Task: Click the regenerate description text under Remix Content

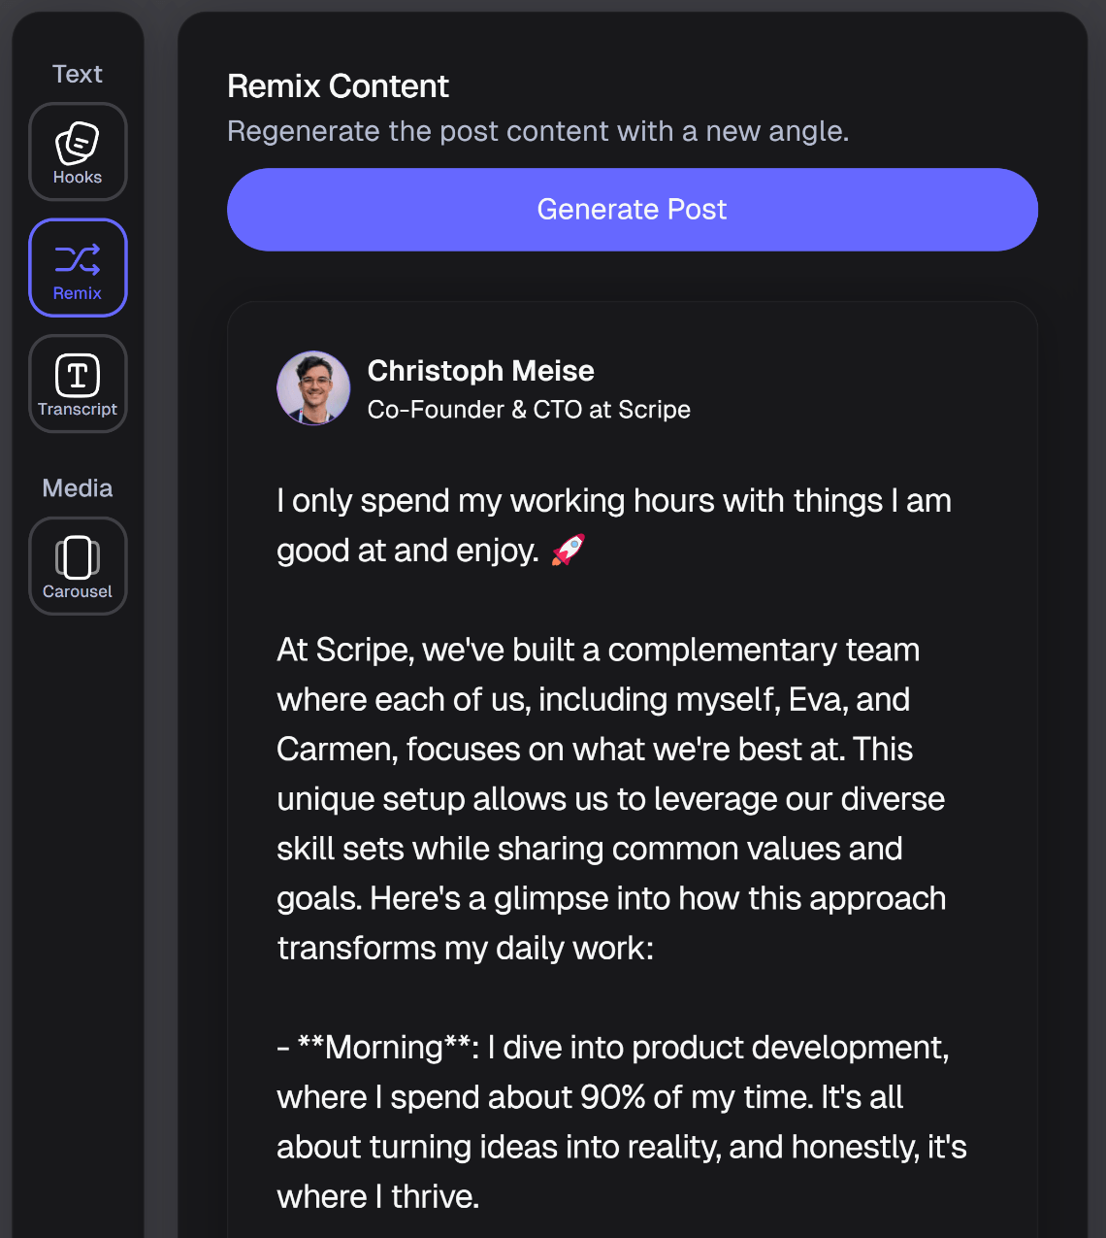Action: (x=537, y=130)
